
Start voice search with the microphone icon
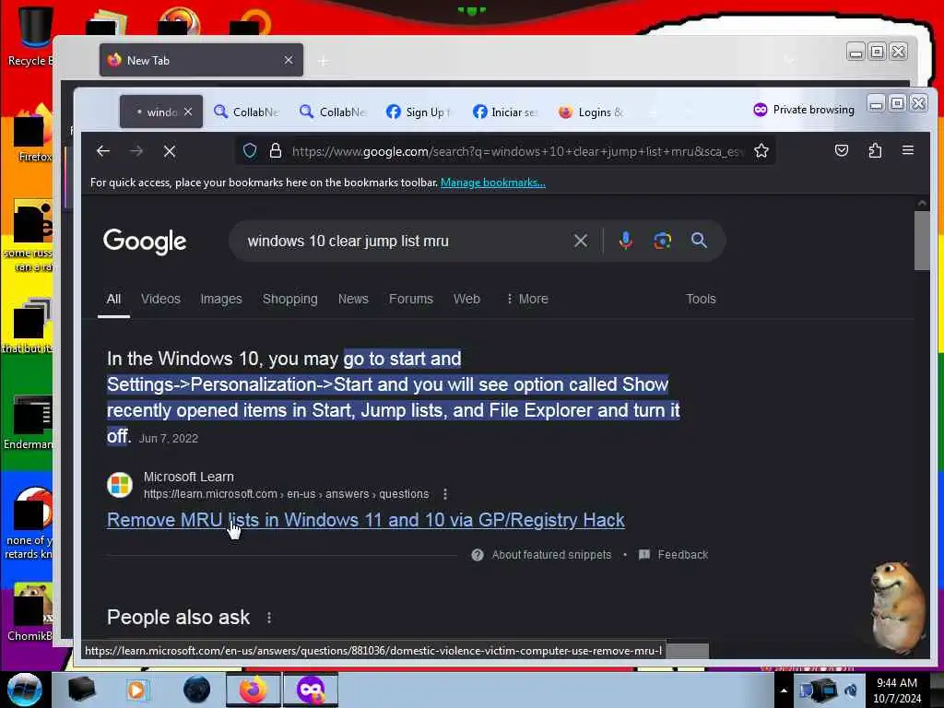click(x=626, y=241)
